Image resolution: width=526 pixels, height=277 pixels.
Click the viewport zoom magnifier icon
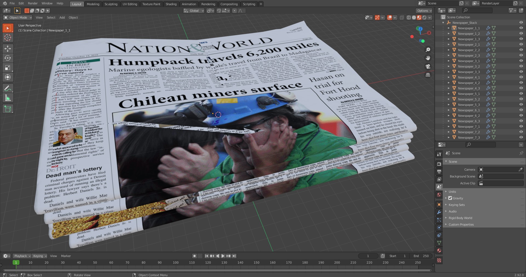pyautogui.click(x=428, y=50)
